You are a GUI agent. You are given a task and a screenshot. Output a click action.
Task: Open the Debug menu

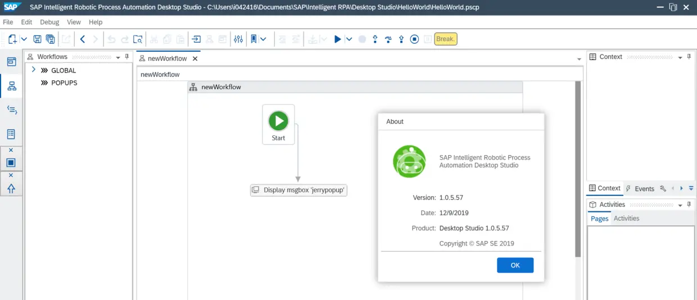[49, 22]
